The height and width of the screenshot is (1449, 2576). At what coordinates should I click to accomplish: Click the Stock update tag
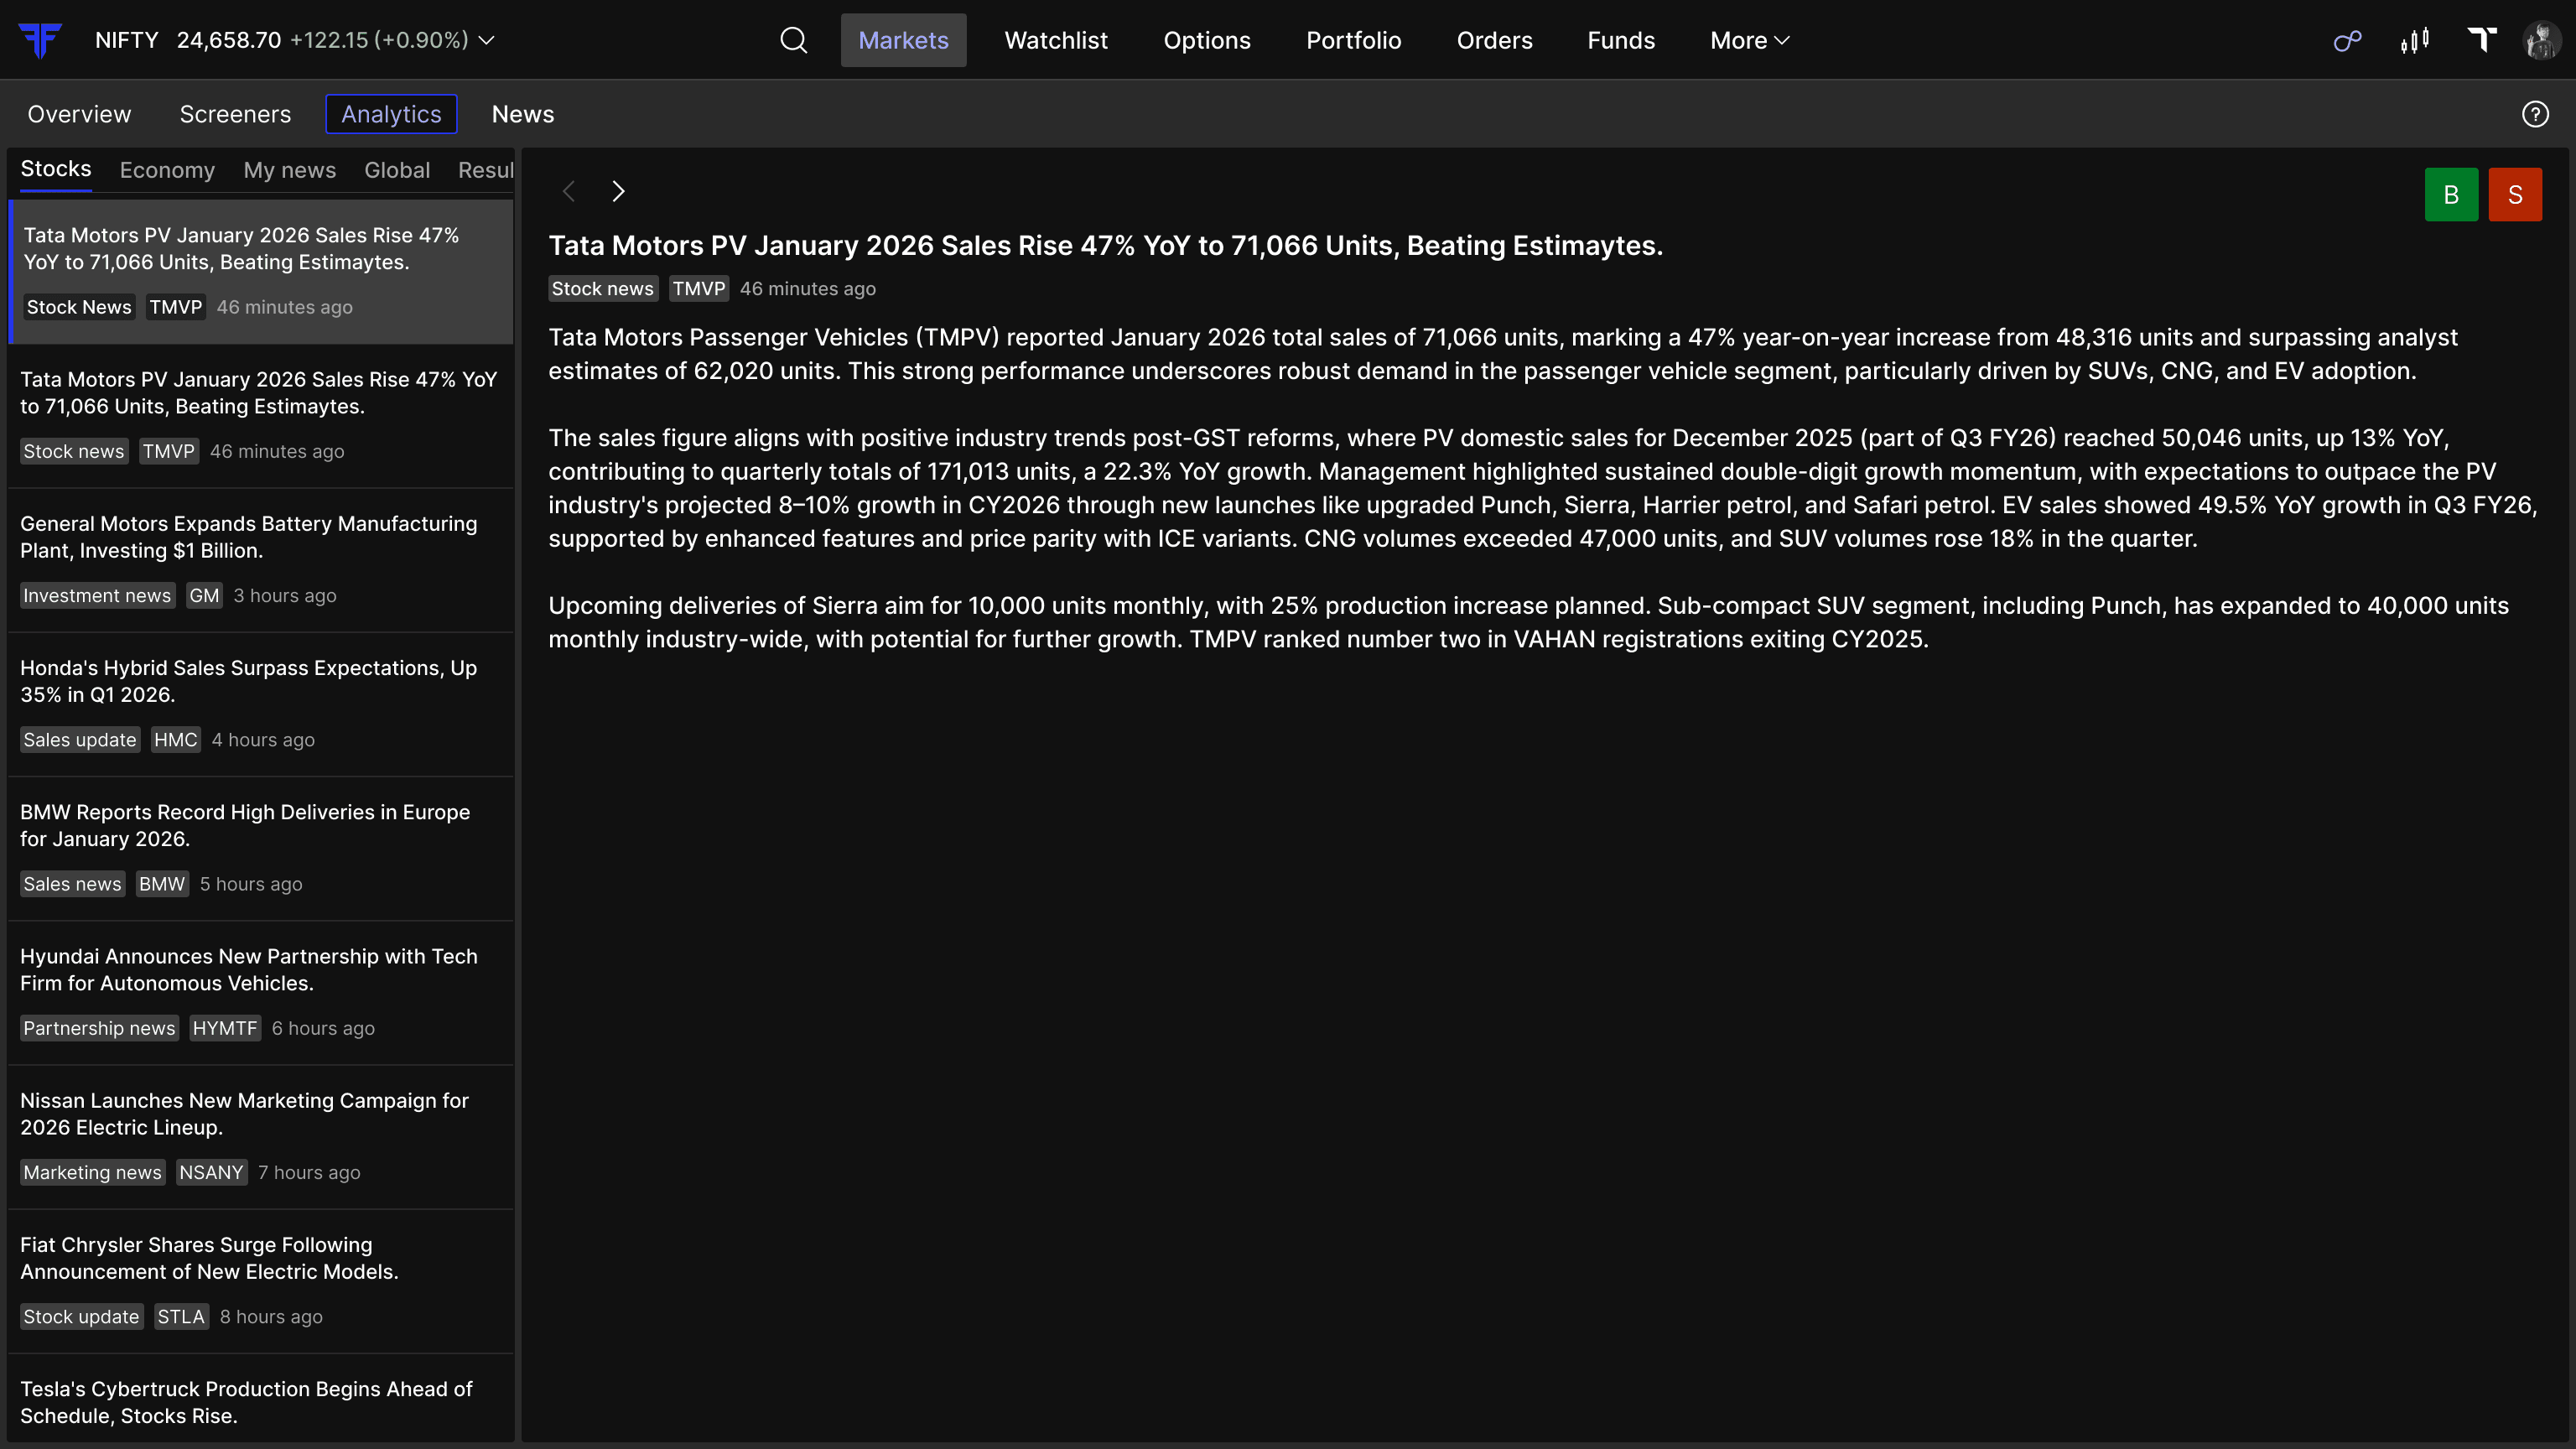[82, 1316]
